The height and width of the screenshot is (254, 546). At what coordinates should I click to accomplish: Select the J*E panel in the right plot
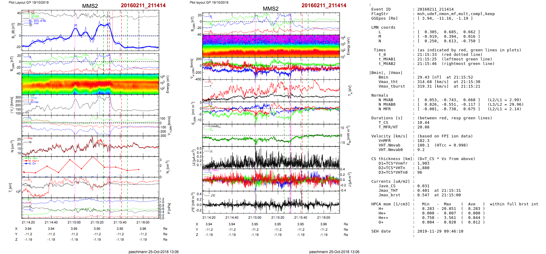pos(271,202)
